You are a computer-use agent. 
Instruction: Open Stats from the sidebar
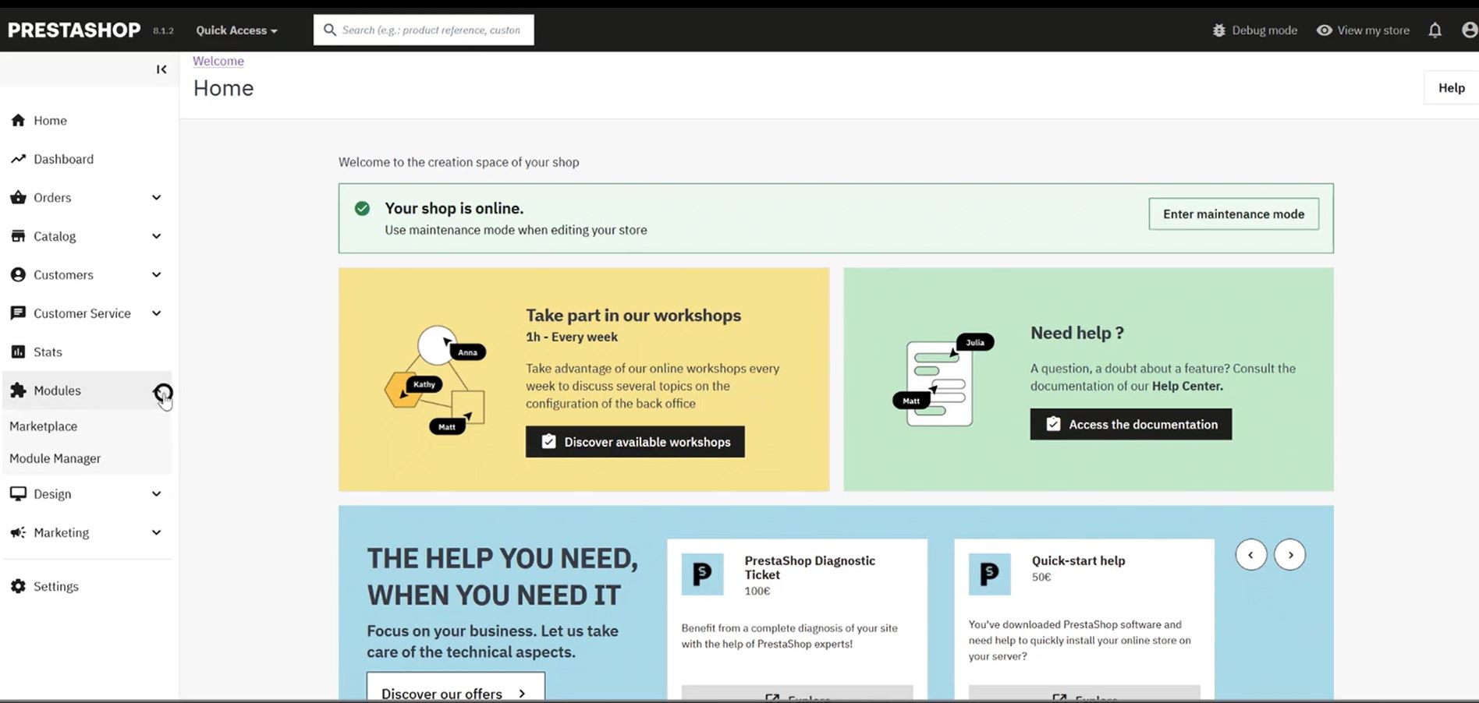[x=48, y=352]
